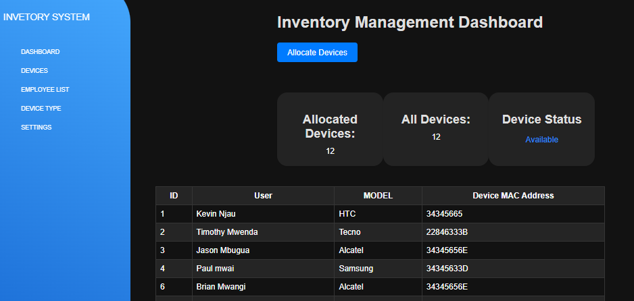Viewport: 634px width, 301px height.
Task: Click ID 6 in Brian Mwangi's row
Action: pos(174,286)
